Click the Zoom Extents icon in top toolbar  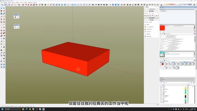[54, 5]
